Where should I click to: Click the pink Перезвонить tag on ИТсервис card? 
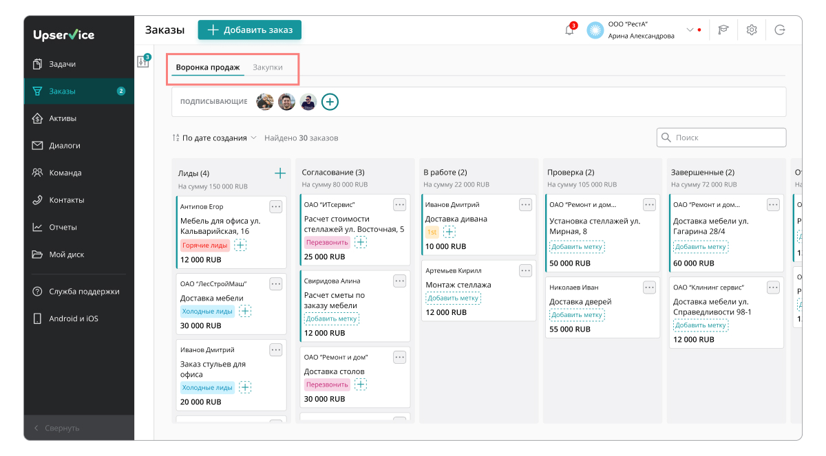327,243
